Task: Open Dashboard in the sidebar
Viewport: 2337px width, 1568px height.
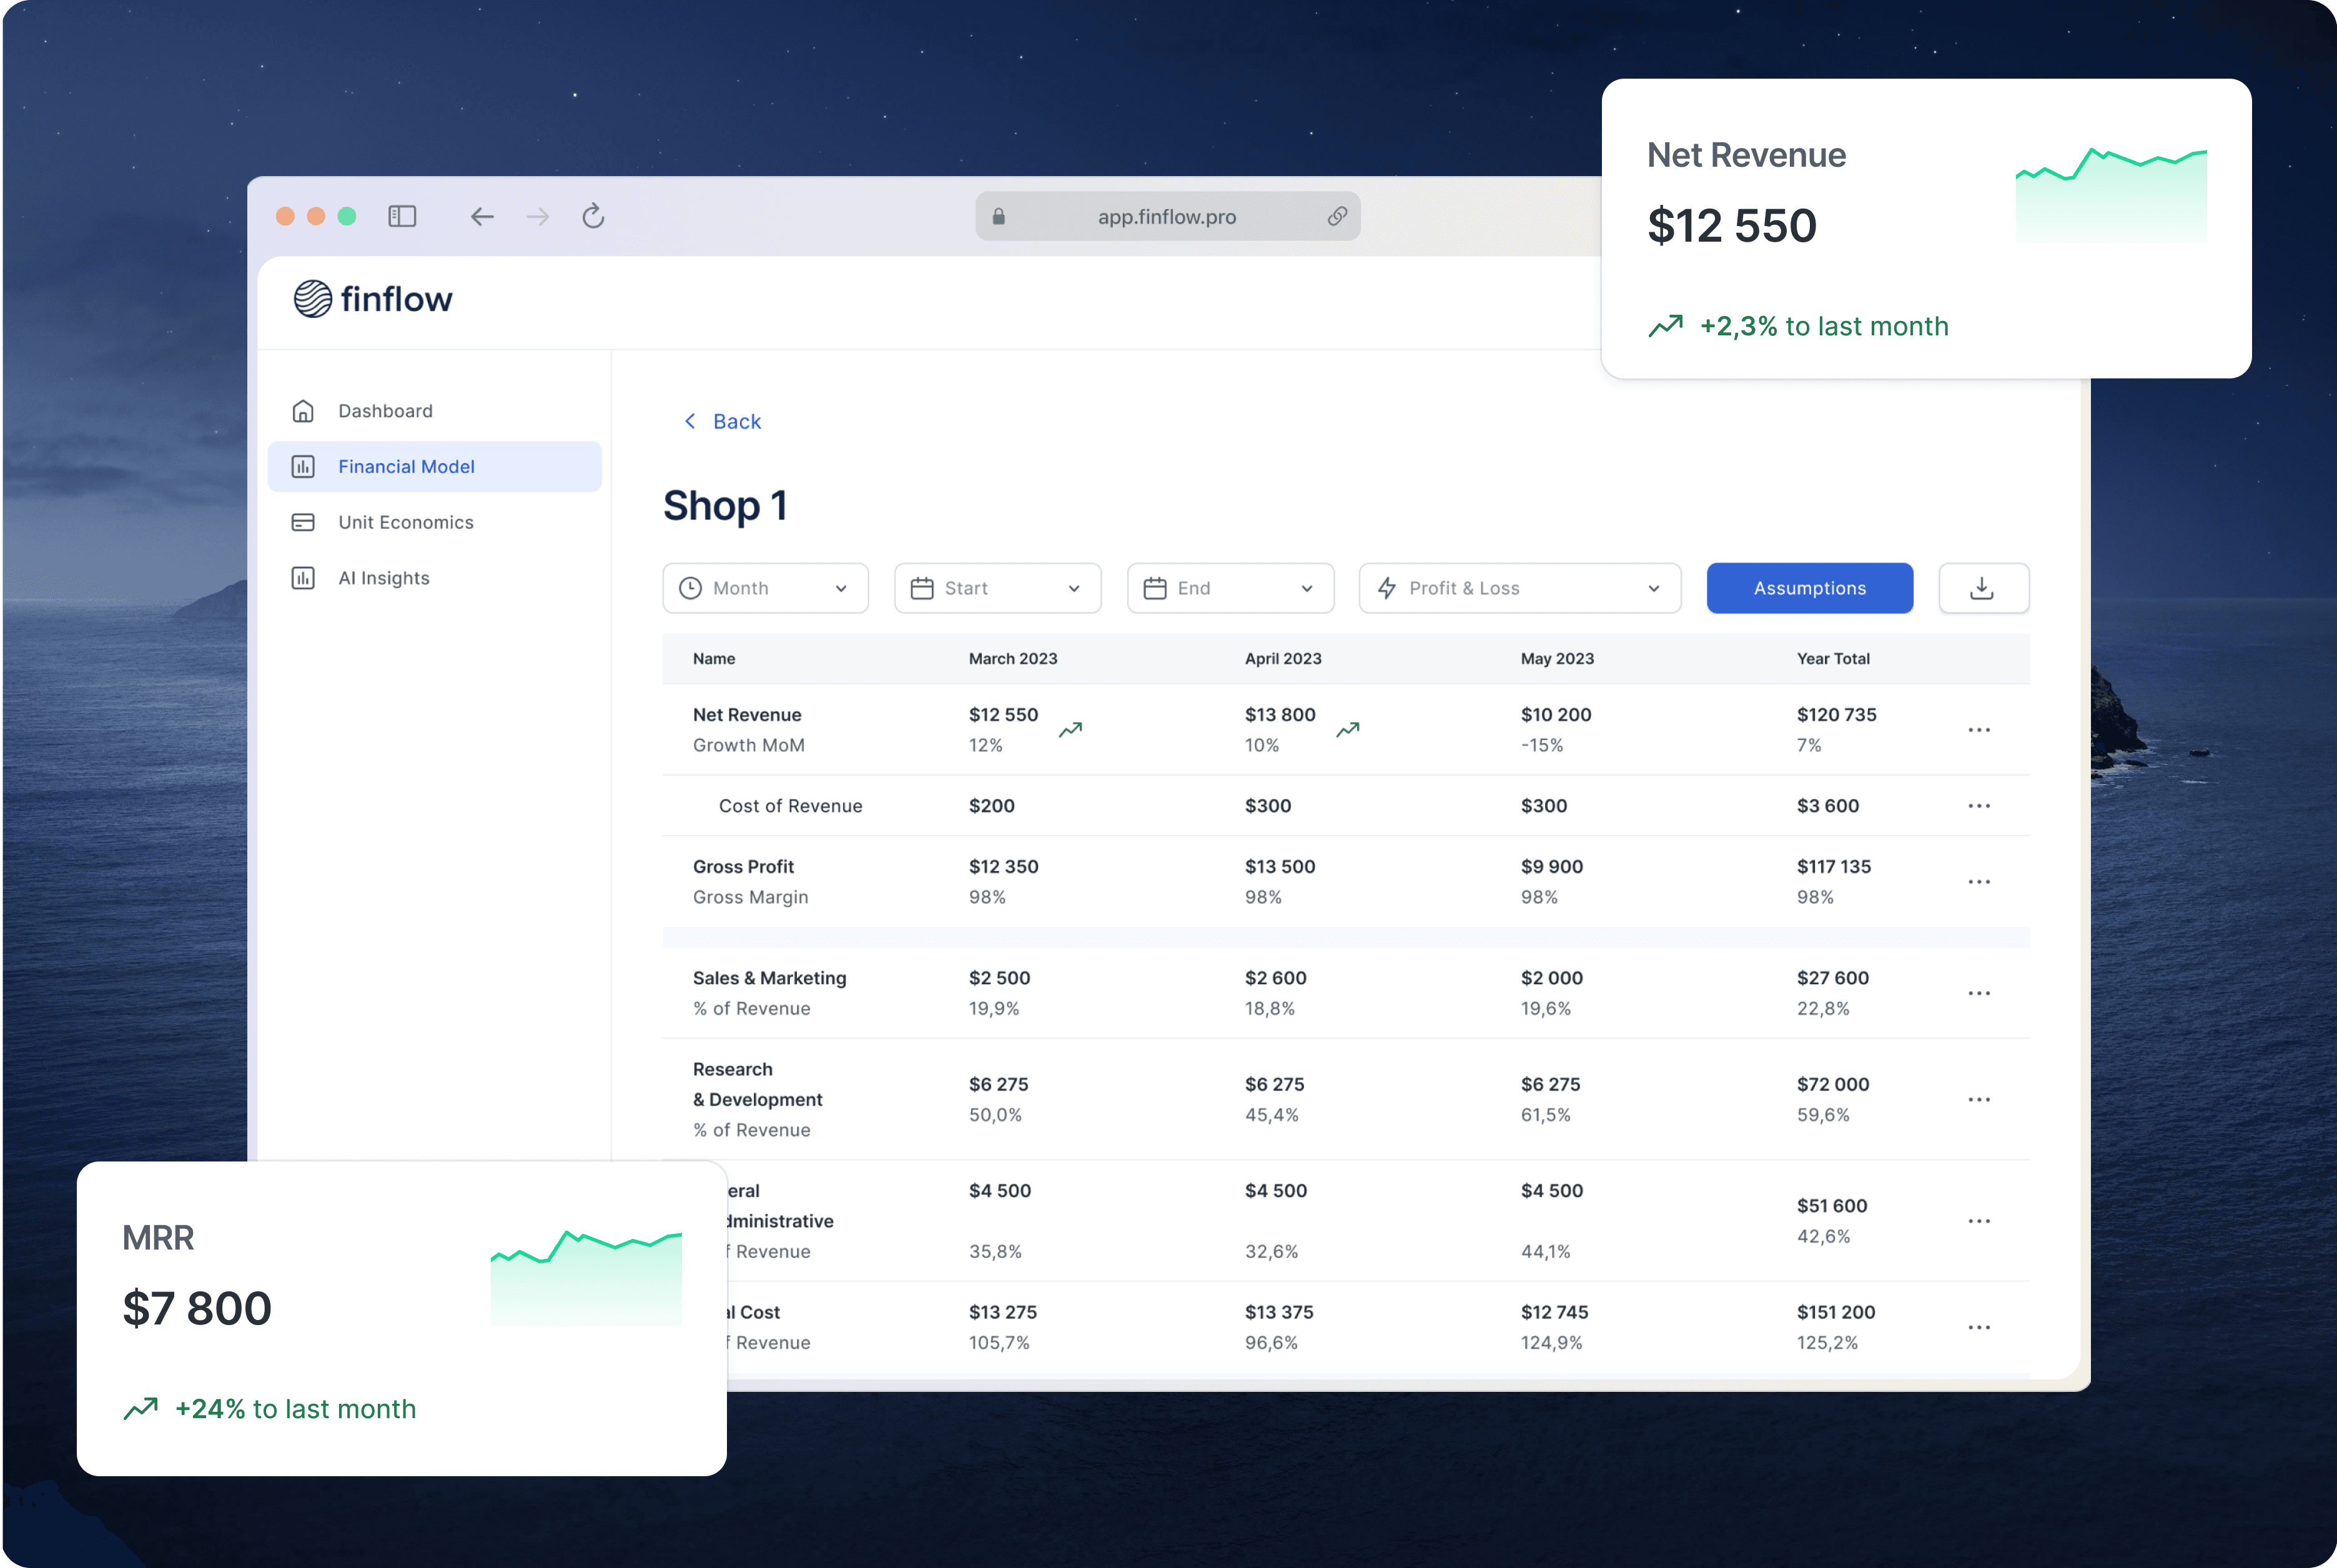Action: click(385, 411)
